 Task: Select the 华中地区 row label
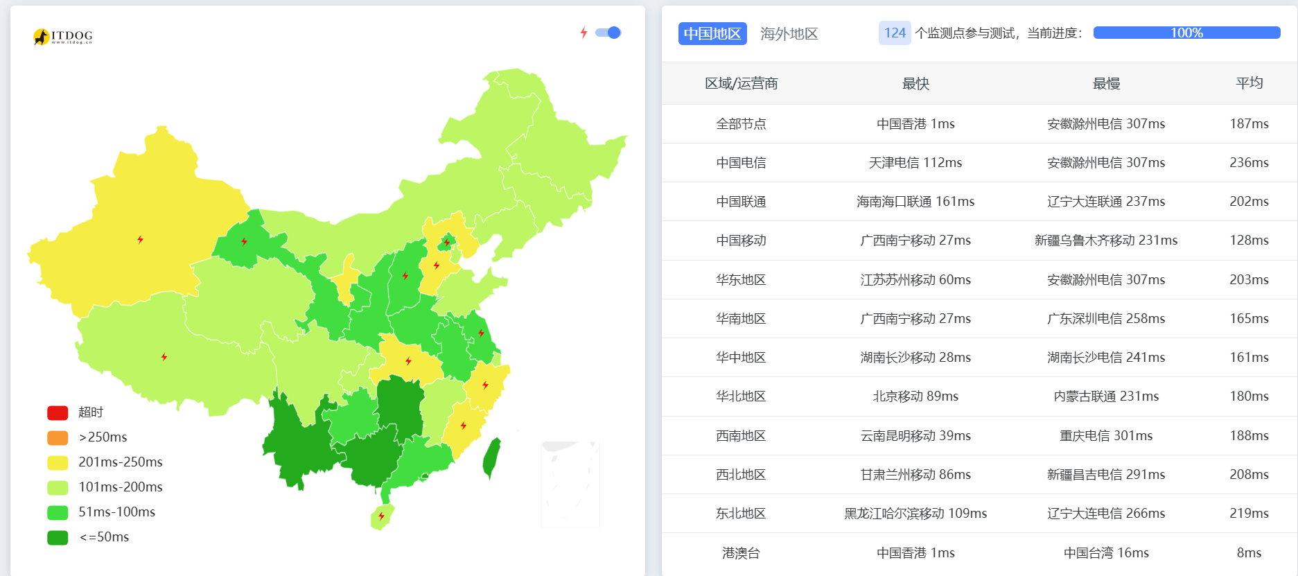pyautogui.click(x=741, y=357)
